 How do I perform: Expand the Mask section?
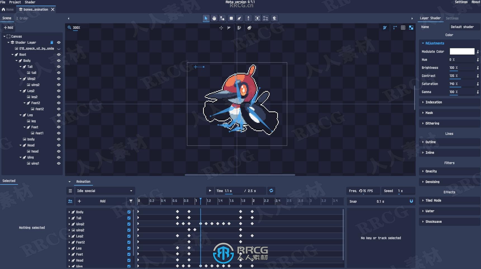pyautogui.click(x=449, y=113)
